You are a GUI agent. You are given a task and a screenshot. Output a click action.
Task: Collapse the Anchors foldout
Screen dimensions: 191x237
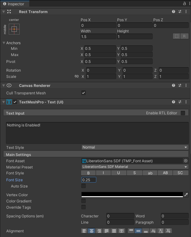4,43
